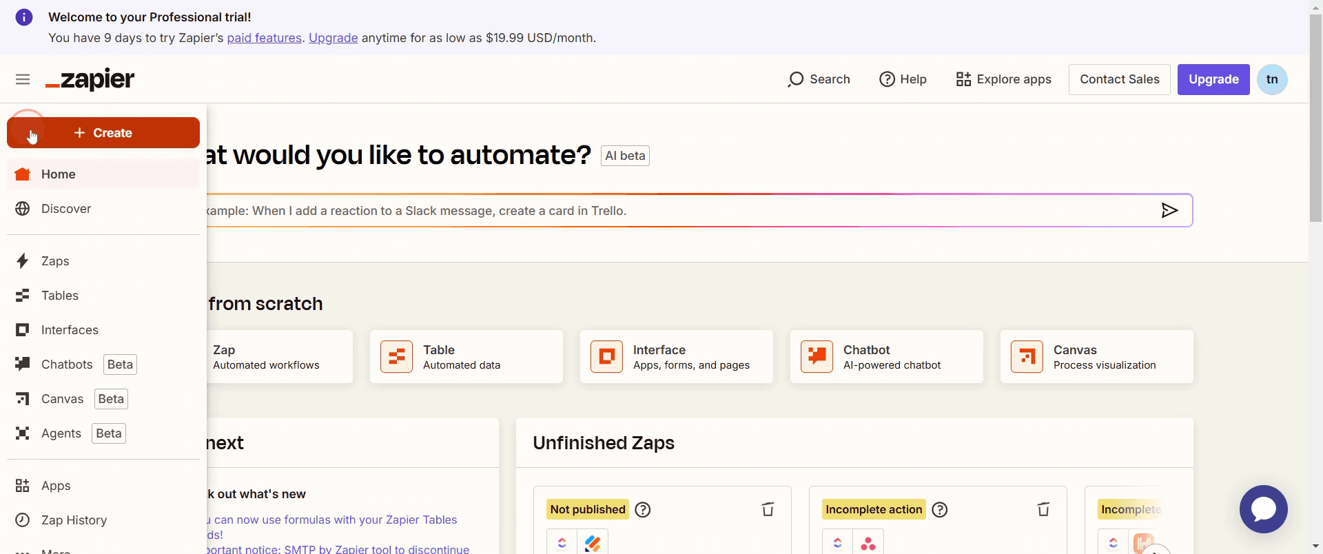
Task: Collapse sidebar with the hamburger menu icon
Action: (x=23, y=79)
